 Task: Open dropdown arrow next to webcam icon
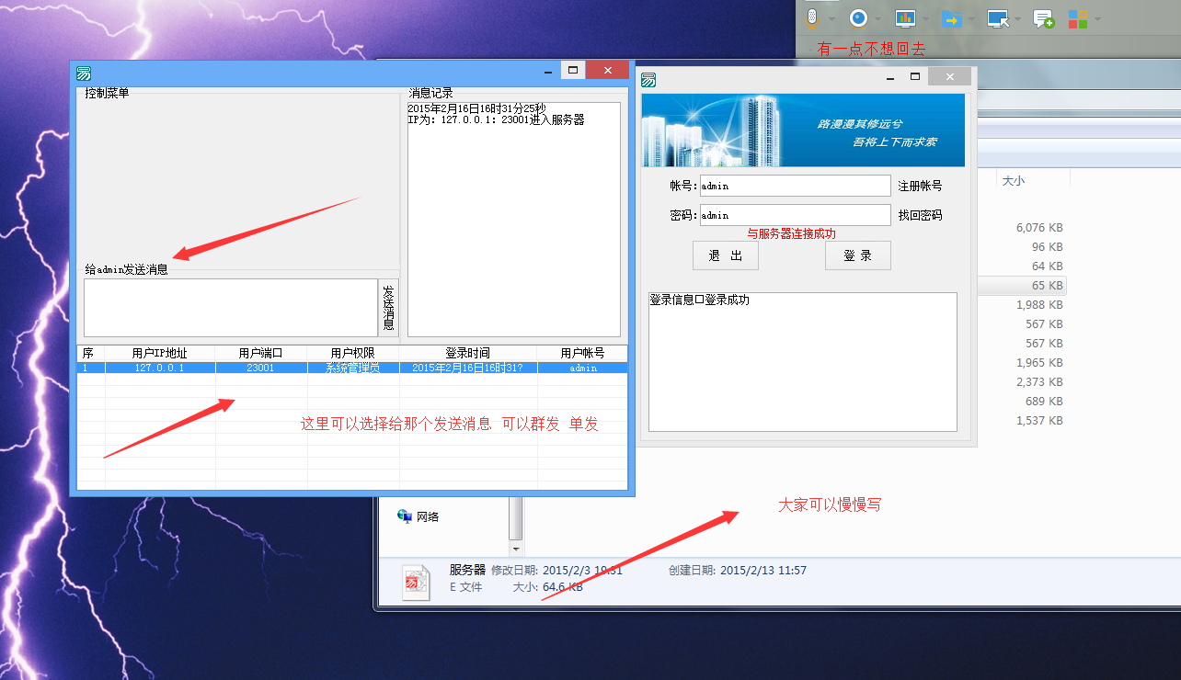click(877, 19)
